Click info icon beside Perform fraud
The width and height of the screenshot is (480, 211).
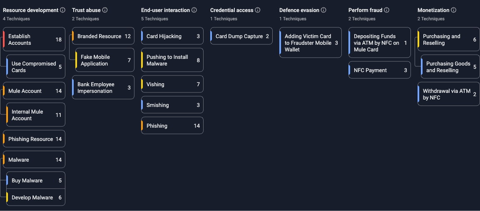[x=387, y=10]
